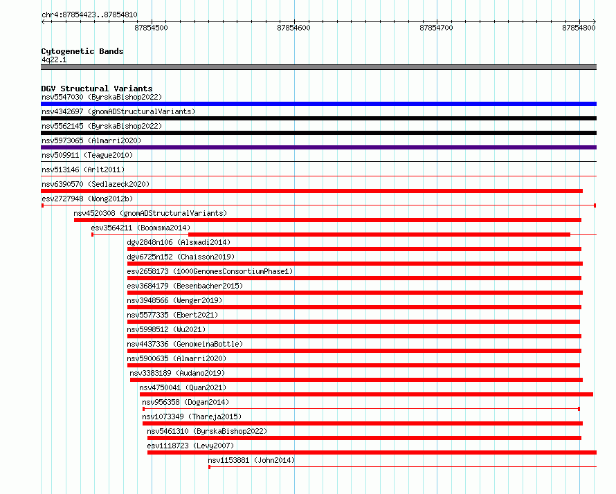
Task: Click the black nsv5562145 variant bar
Action: click(x=318, y=133)
